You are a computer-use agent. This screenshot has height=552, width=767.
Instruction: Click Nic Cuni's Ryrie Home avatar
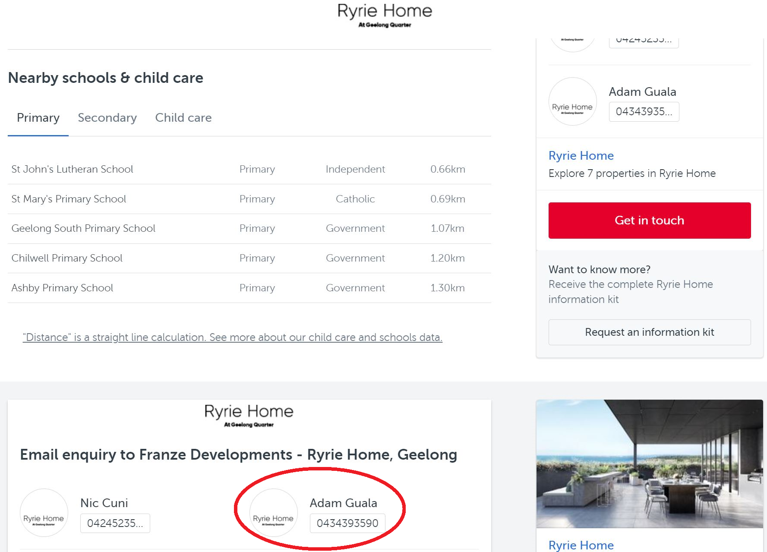(x=44, y=513)
